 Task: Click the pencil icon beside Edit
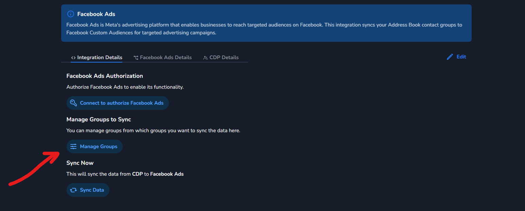pyautogui.click(x=450, y=57)
